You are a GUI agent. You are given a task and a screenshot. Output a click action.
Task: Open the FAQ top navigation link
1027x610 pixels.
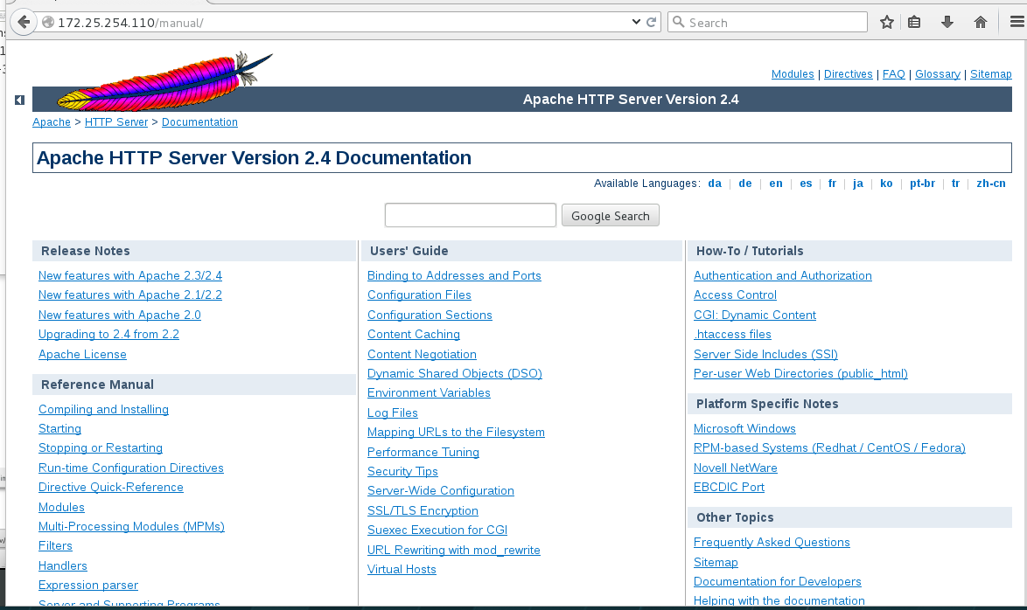[893, 74]
